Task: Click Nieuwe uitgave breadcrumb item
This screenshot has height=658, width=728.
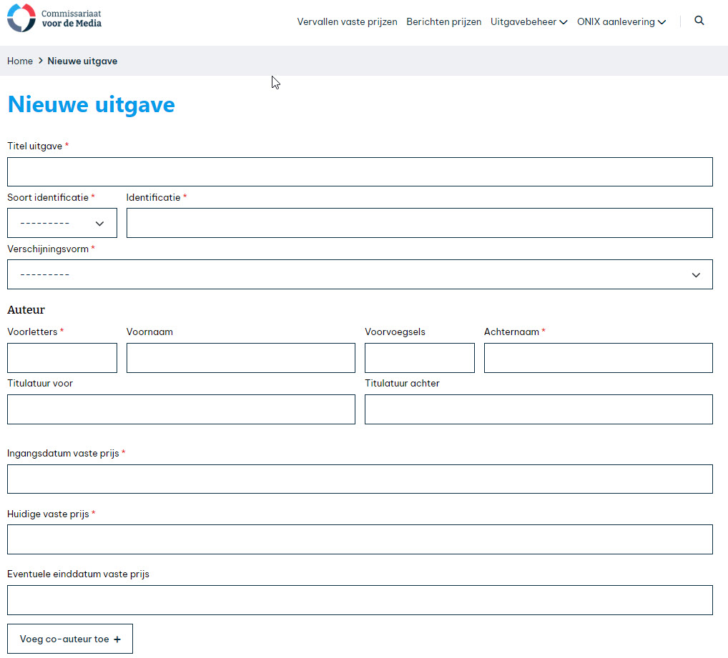Action: (x=82, y=61)
